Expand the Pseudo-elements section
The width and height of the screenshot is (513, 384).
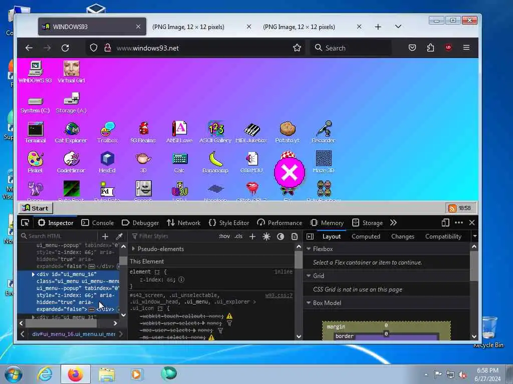click(x=133, y=249)
